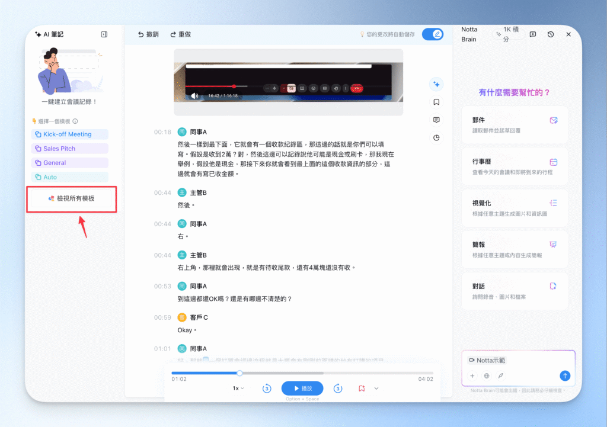Open the pie chart statistics icon

point(436,137)
